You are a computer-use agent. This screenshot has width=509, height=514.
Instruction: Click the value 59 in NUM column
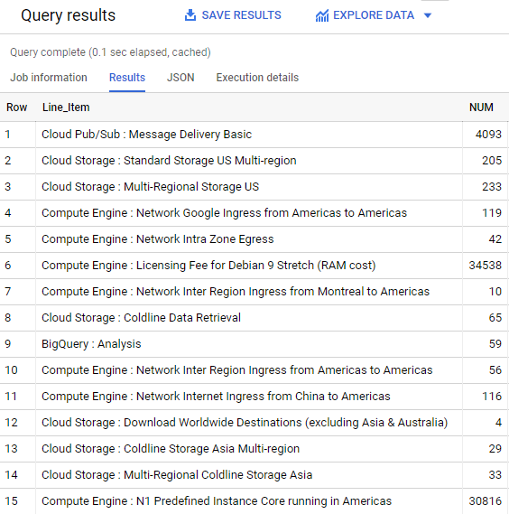[495, 344]
